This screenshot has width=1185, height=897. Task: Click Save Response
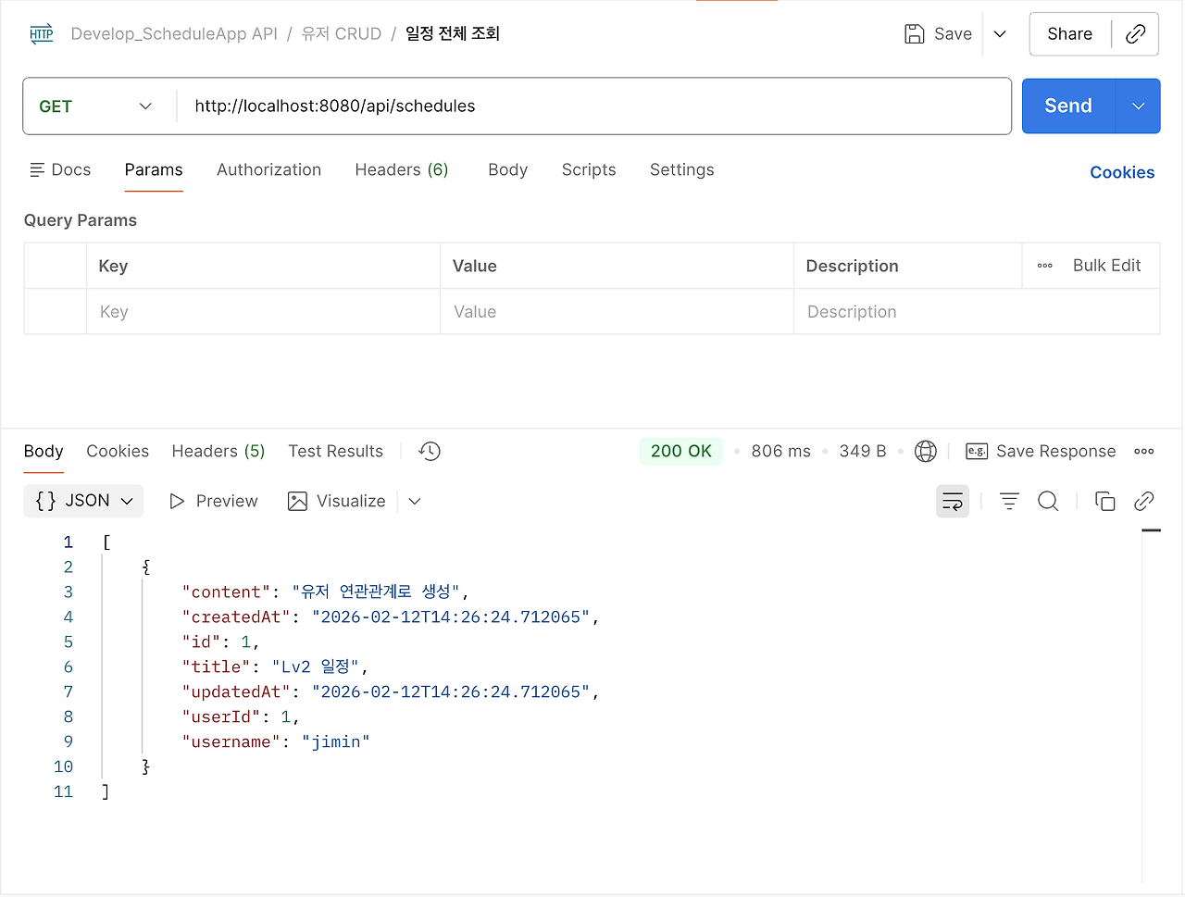[x=1041, y=451]
